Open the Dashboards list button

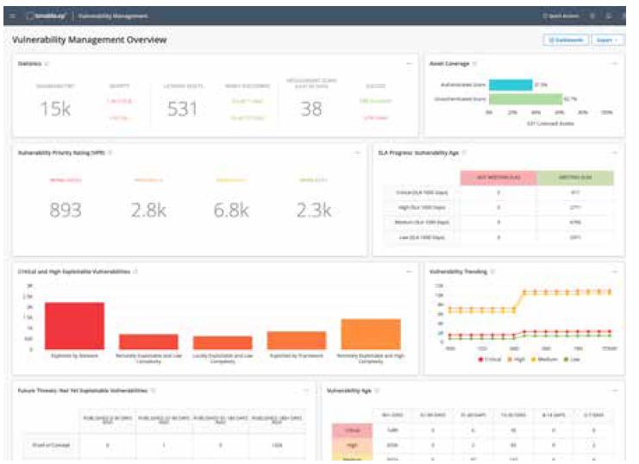(x=566, y=40)
